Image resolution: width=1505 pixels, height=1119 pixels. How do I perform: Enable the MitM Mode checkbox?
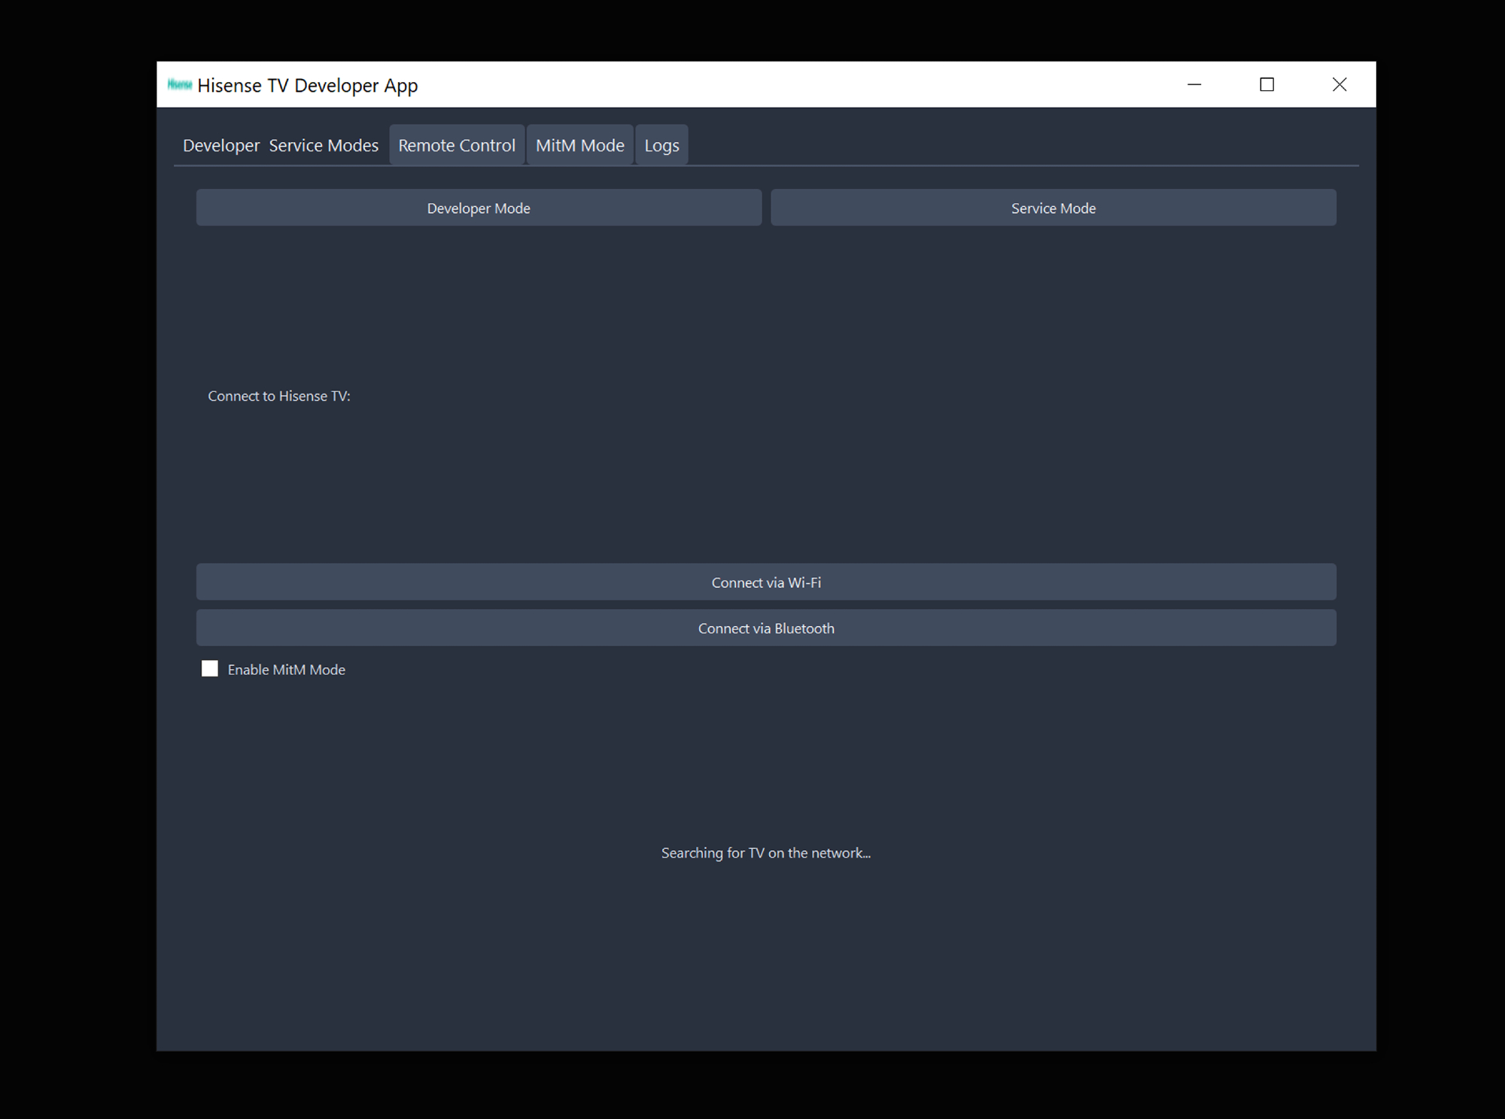pyautogui.click(x=210, y=669)
